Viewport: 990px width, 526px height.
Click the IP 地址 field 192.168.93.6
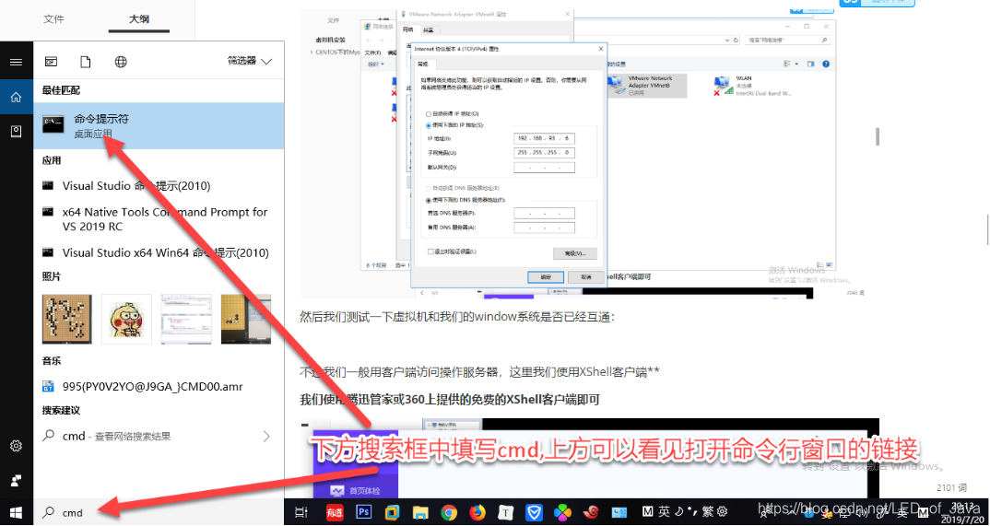544,138
